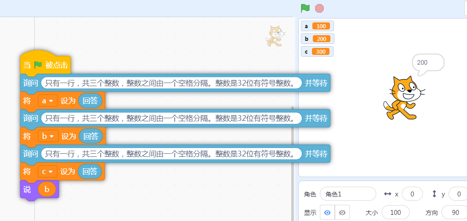Click the second ask question text field

[x=171, y=119]
